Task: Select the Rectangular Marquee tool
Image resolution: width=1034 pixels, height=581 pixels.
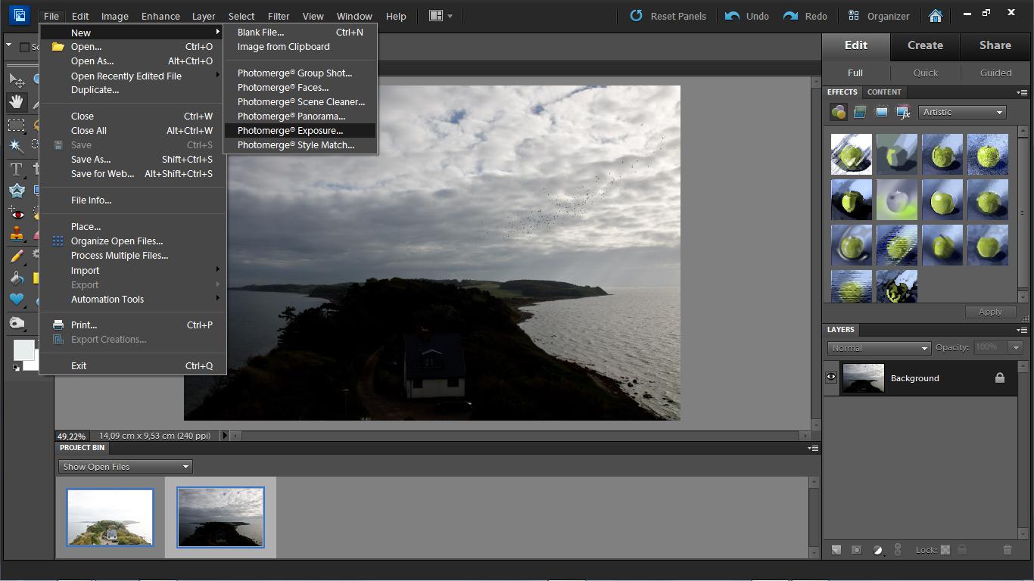Action: click(x=16, y=125)
